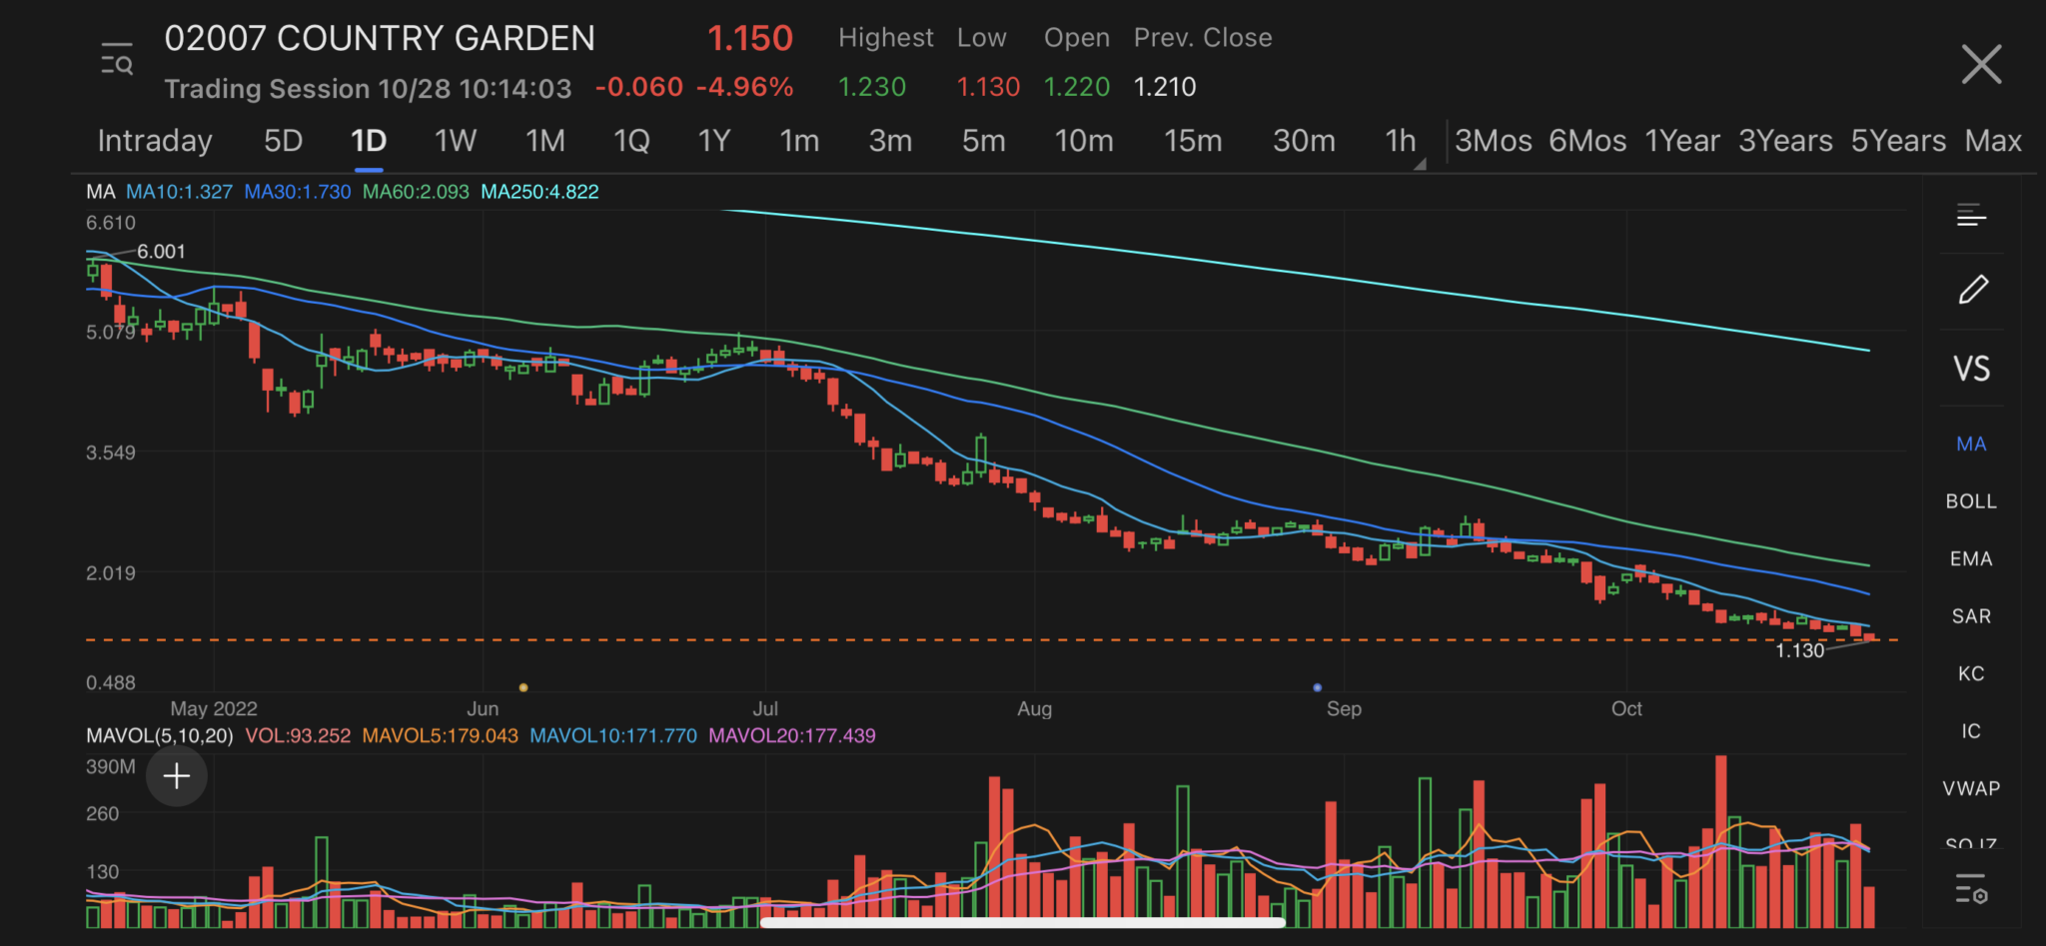Set range to 6Mos
The width and height of the screenshot is (2046, 946).
[1587, 141]
